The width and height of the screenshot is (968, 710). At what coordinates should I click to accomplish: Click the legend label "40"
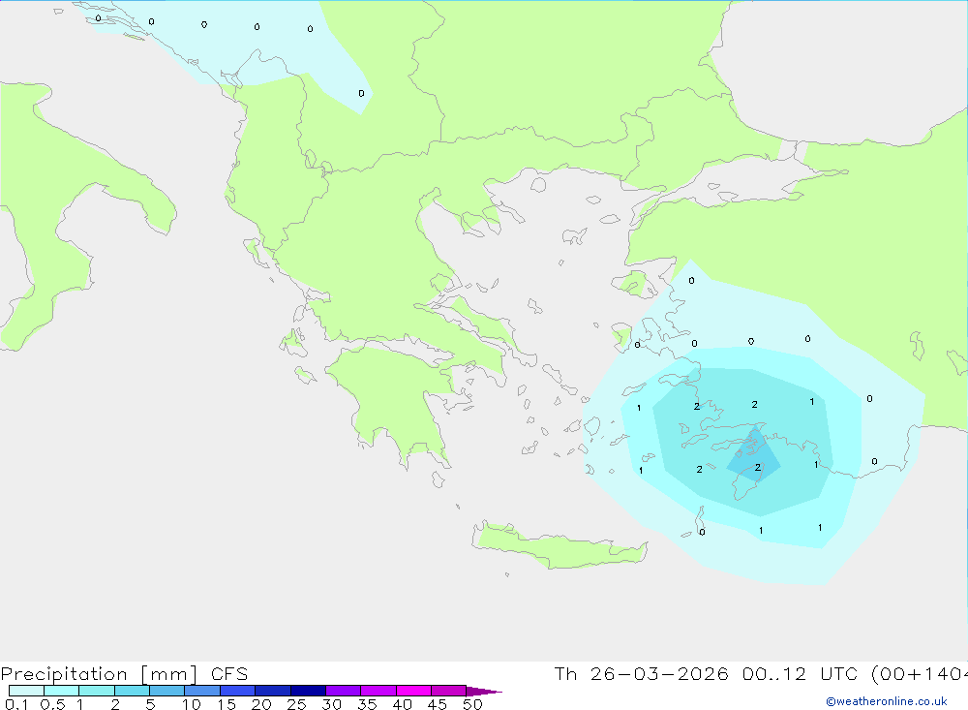click(x=403, y=704)
